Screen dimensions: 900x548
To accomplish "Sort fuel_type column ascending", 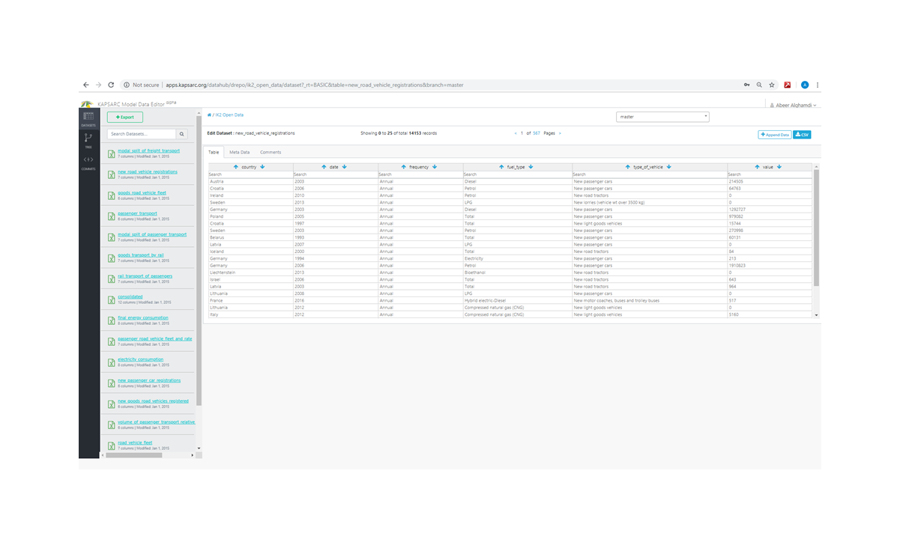I will tap(501, 167).
